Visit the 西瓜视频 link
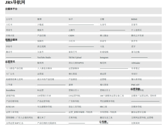 click(x=41, y=47)
